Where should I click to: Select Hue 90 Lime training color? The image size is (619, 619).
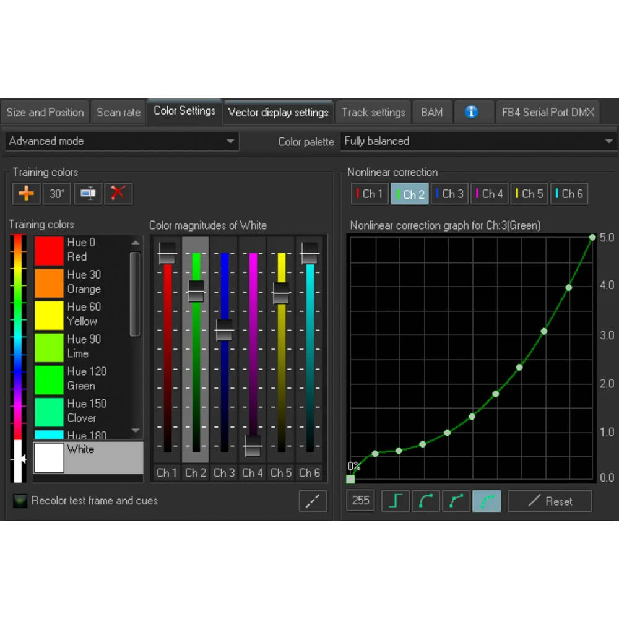point(81,347)
